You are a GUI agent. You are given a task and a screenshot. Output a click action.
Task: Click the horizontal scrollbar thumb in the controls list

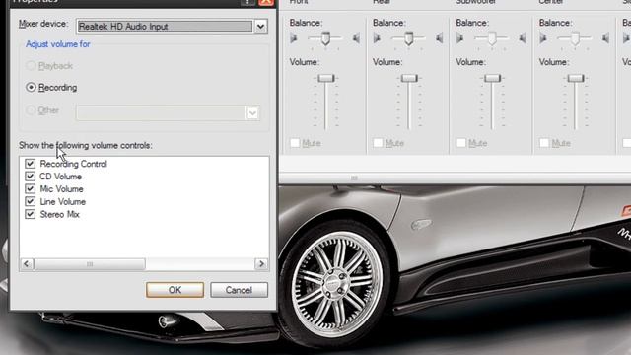pyautogui.click(x=90, y=264)
